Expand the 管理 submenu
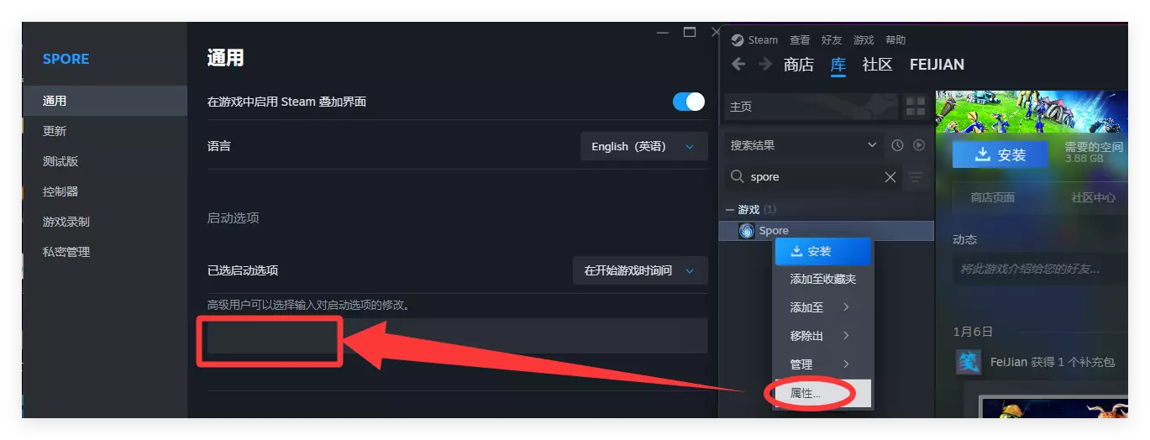Image resolution: width=1150 pixels, height=440 pixels. coord(824,364)
